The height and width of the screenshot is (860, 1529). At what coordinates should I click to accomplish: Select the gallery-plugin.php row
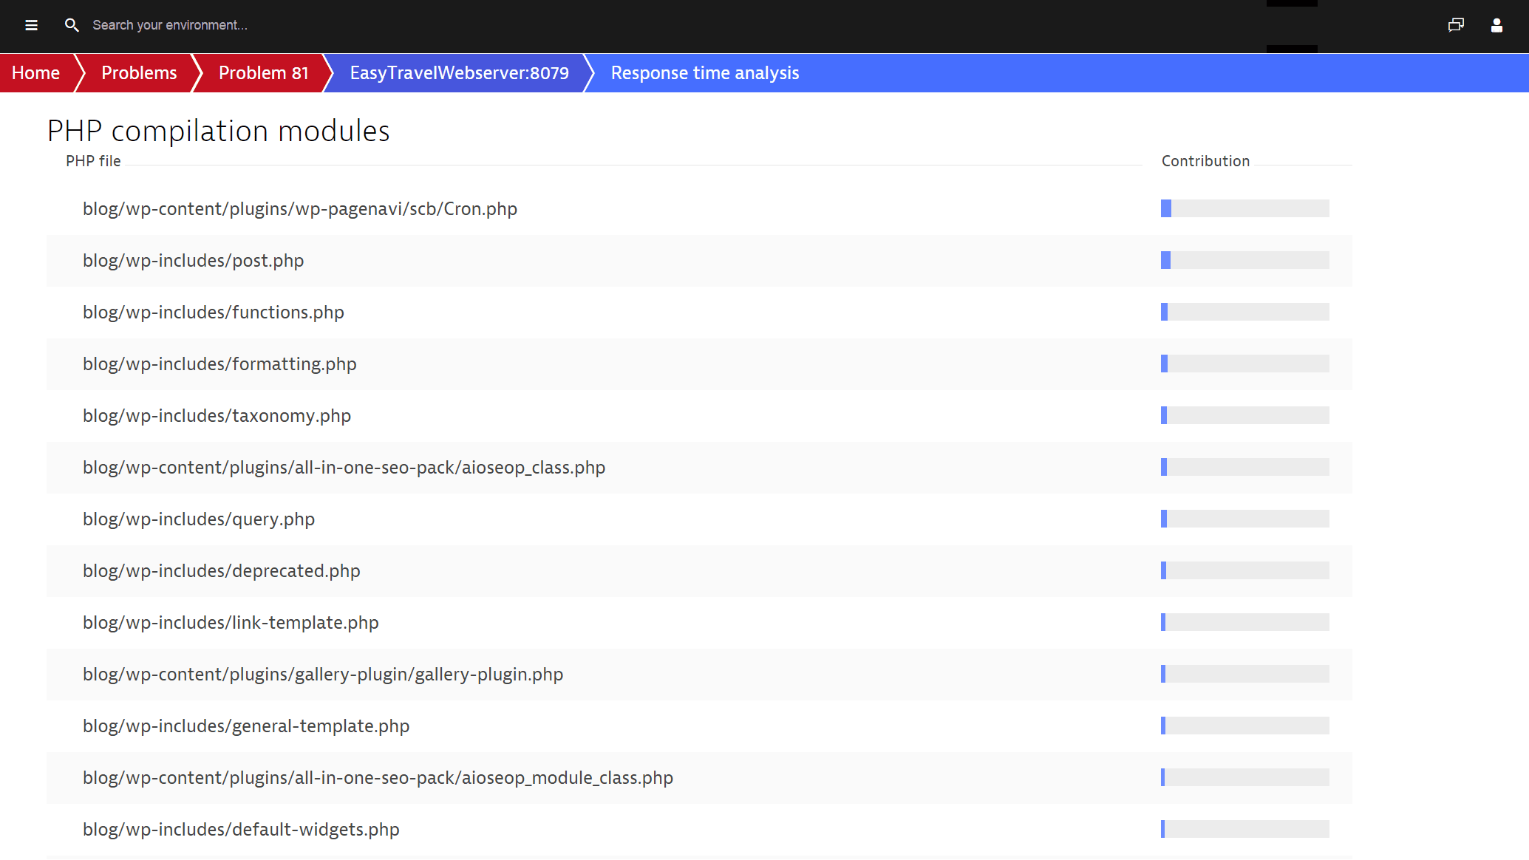click(699, 675)
